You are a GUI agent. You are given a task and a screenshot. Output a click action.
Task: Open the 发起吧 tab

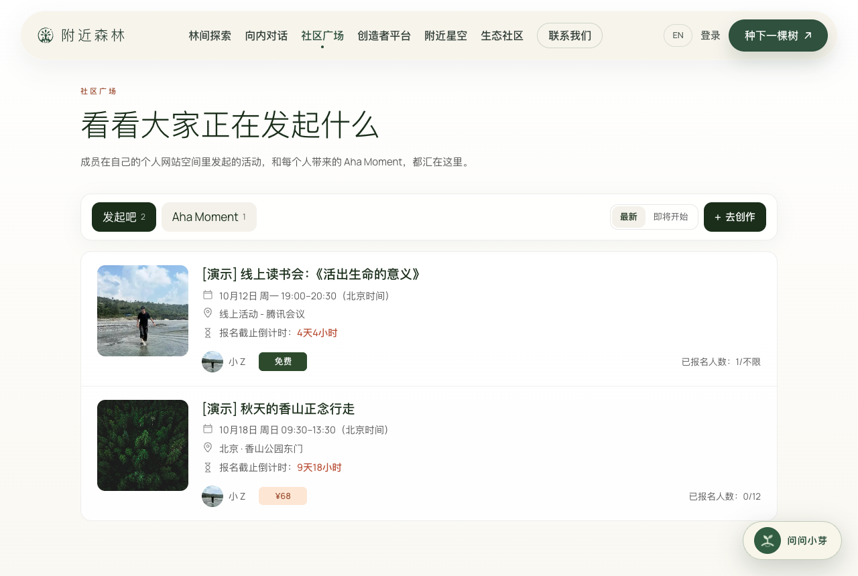coord(124,217)
